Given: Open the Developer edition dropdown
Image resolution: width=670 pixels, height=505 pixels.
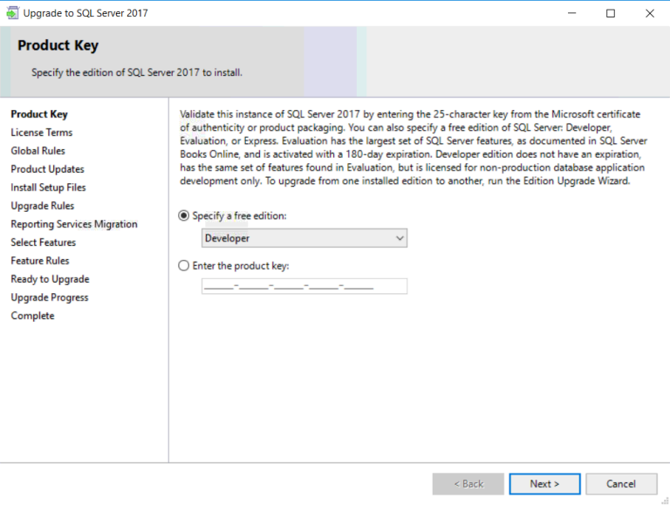Looking at the screenshot, I should [304, 238].
